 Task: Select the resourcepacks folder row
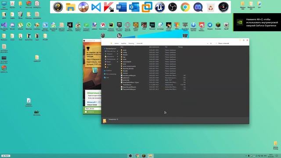153,61
